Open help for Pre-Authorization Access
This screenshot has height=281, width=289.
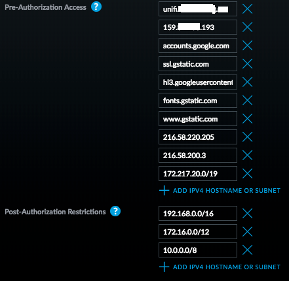click(96, 7)
